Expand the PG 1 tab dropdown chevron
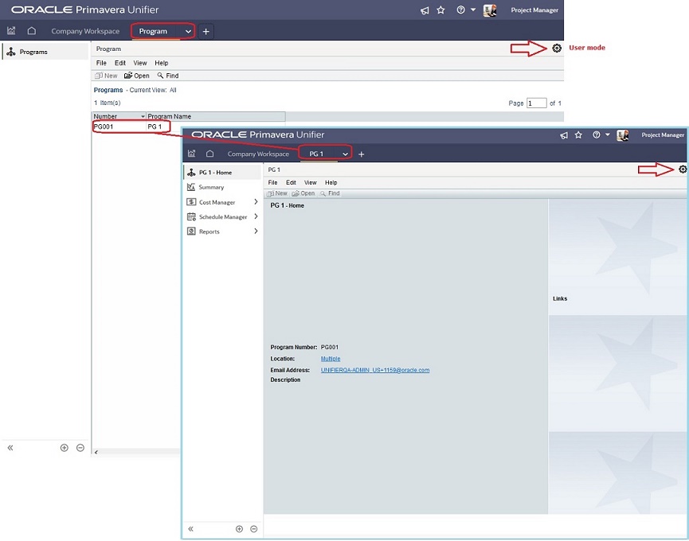Image resolution: width=689 pixels, height=541 pixels. tap(346, 154)
